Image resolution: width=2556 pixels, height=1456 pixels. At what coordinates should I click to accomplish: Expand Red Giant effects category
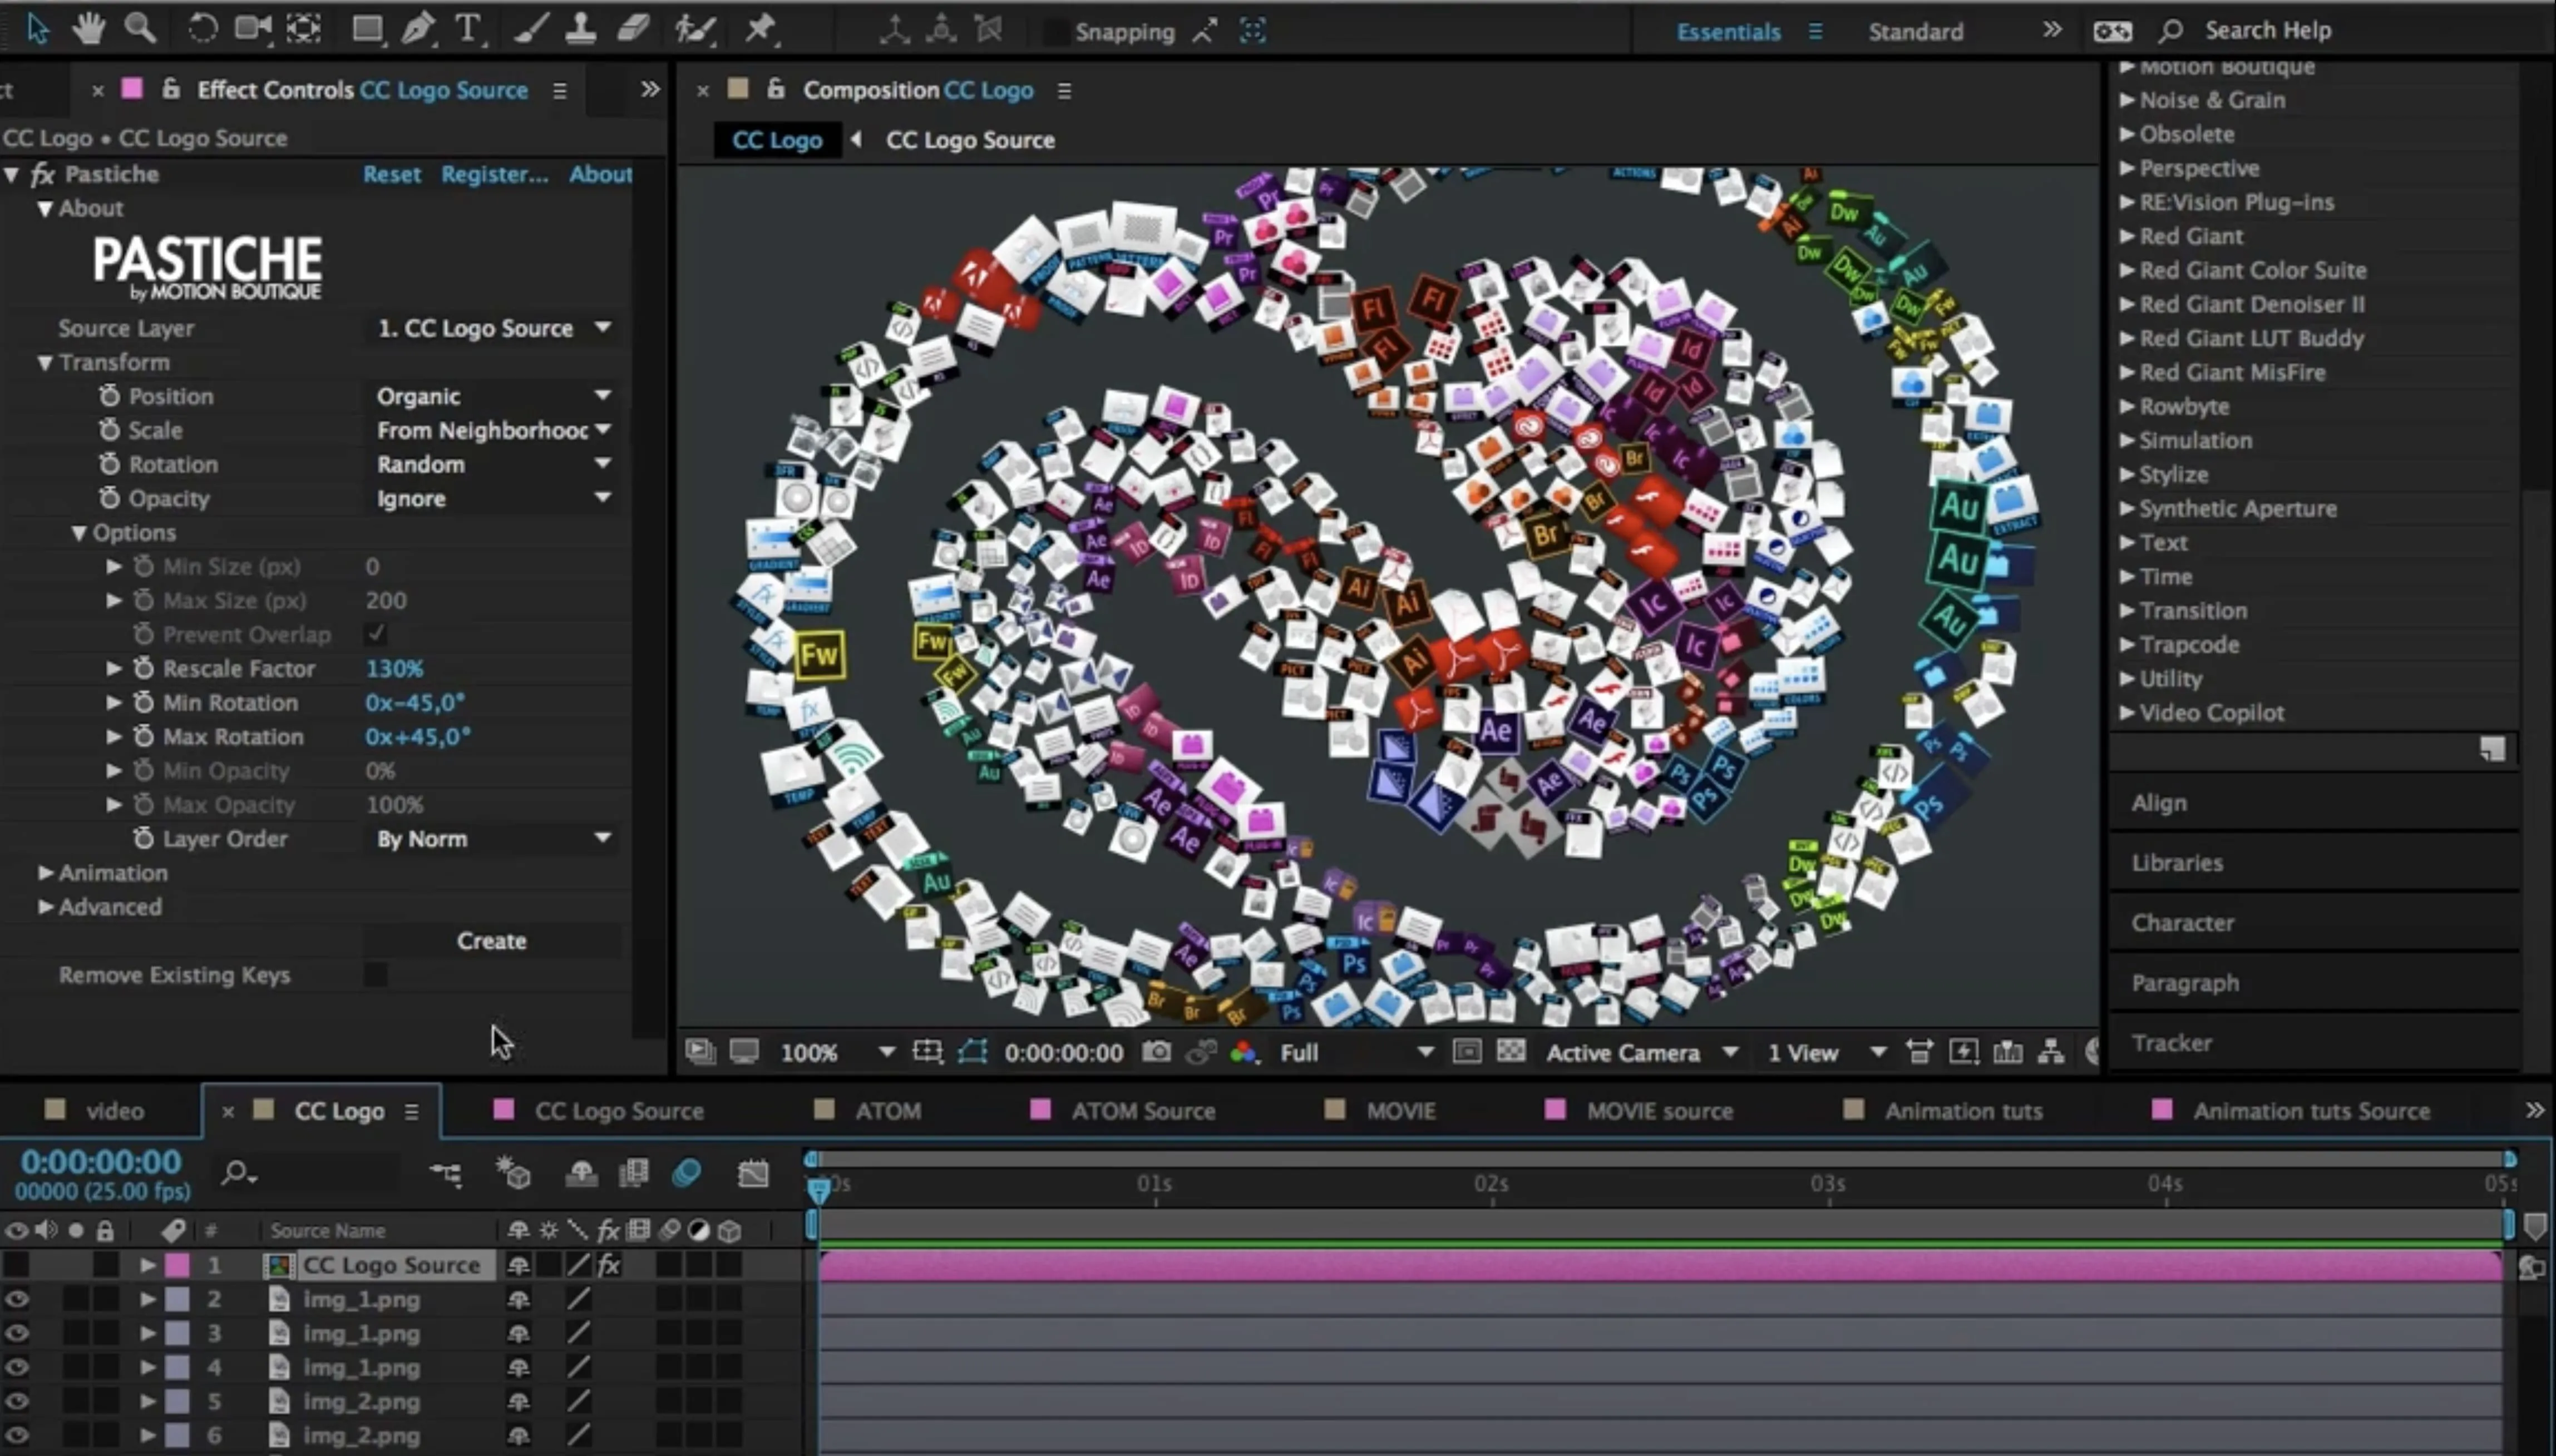coord(2128,236)
